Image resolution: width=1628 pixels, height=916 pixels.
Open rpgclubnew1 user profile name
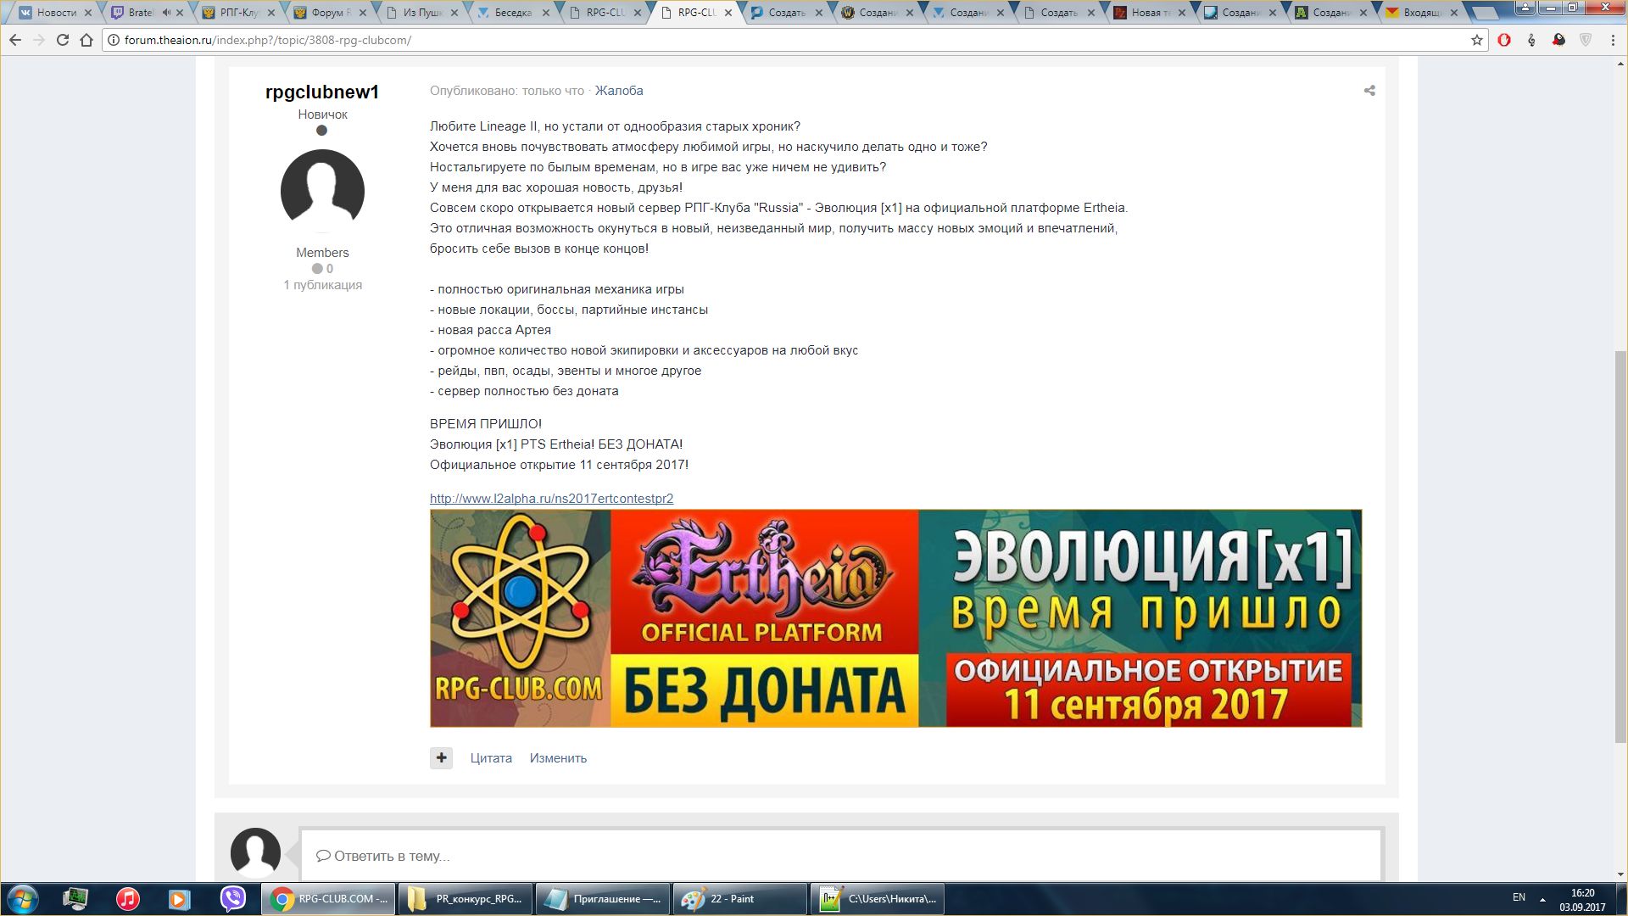pyautogui.click(x=322, y=92)
